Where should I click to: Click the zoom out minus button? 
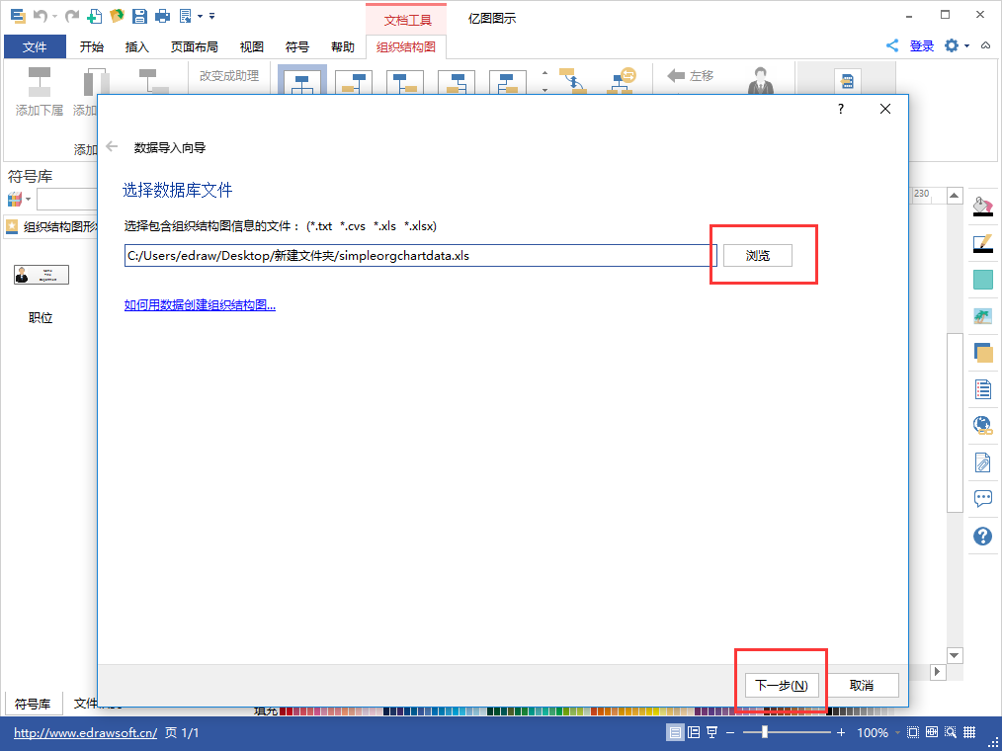[730, 732]
